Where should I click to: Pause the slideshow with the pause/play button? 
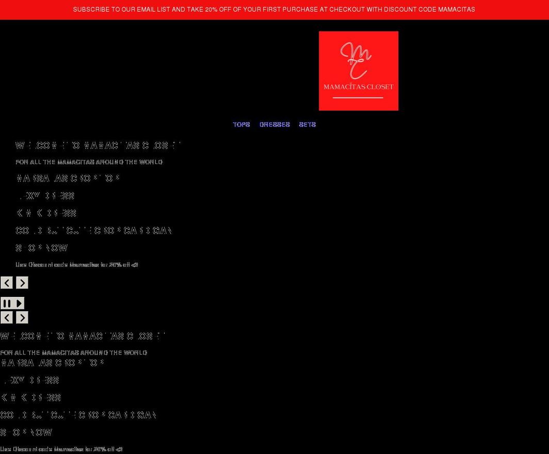[x=12, y=303]
